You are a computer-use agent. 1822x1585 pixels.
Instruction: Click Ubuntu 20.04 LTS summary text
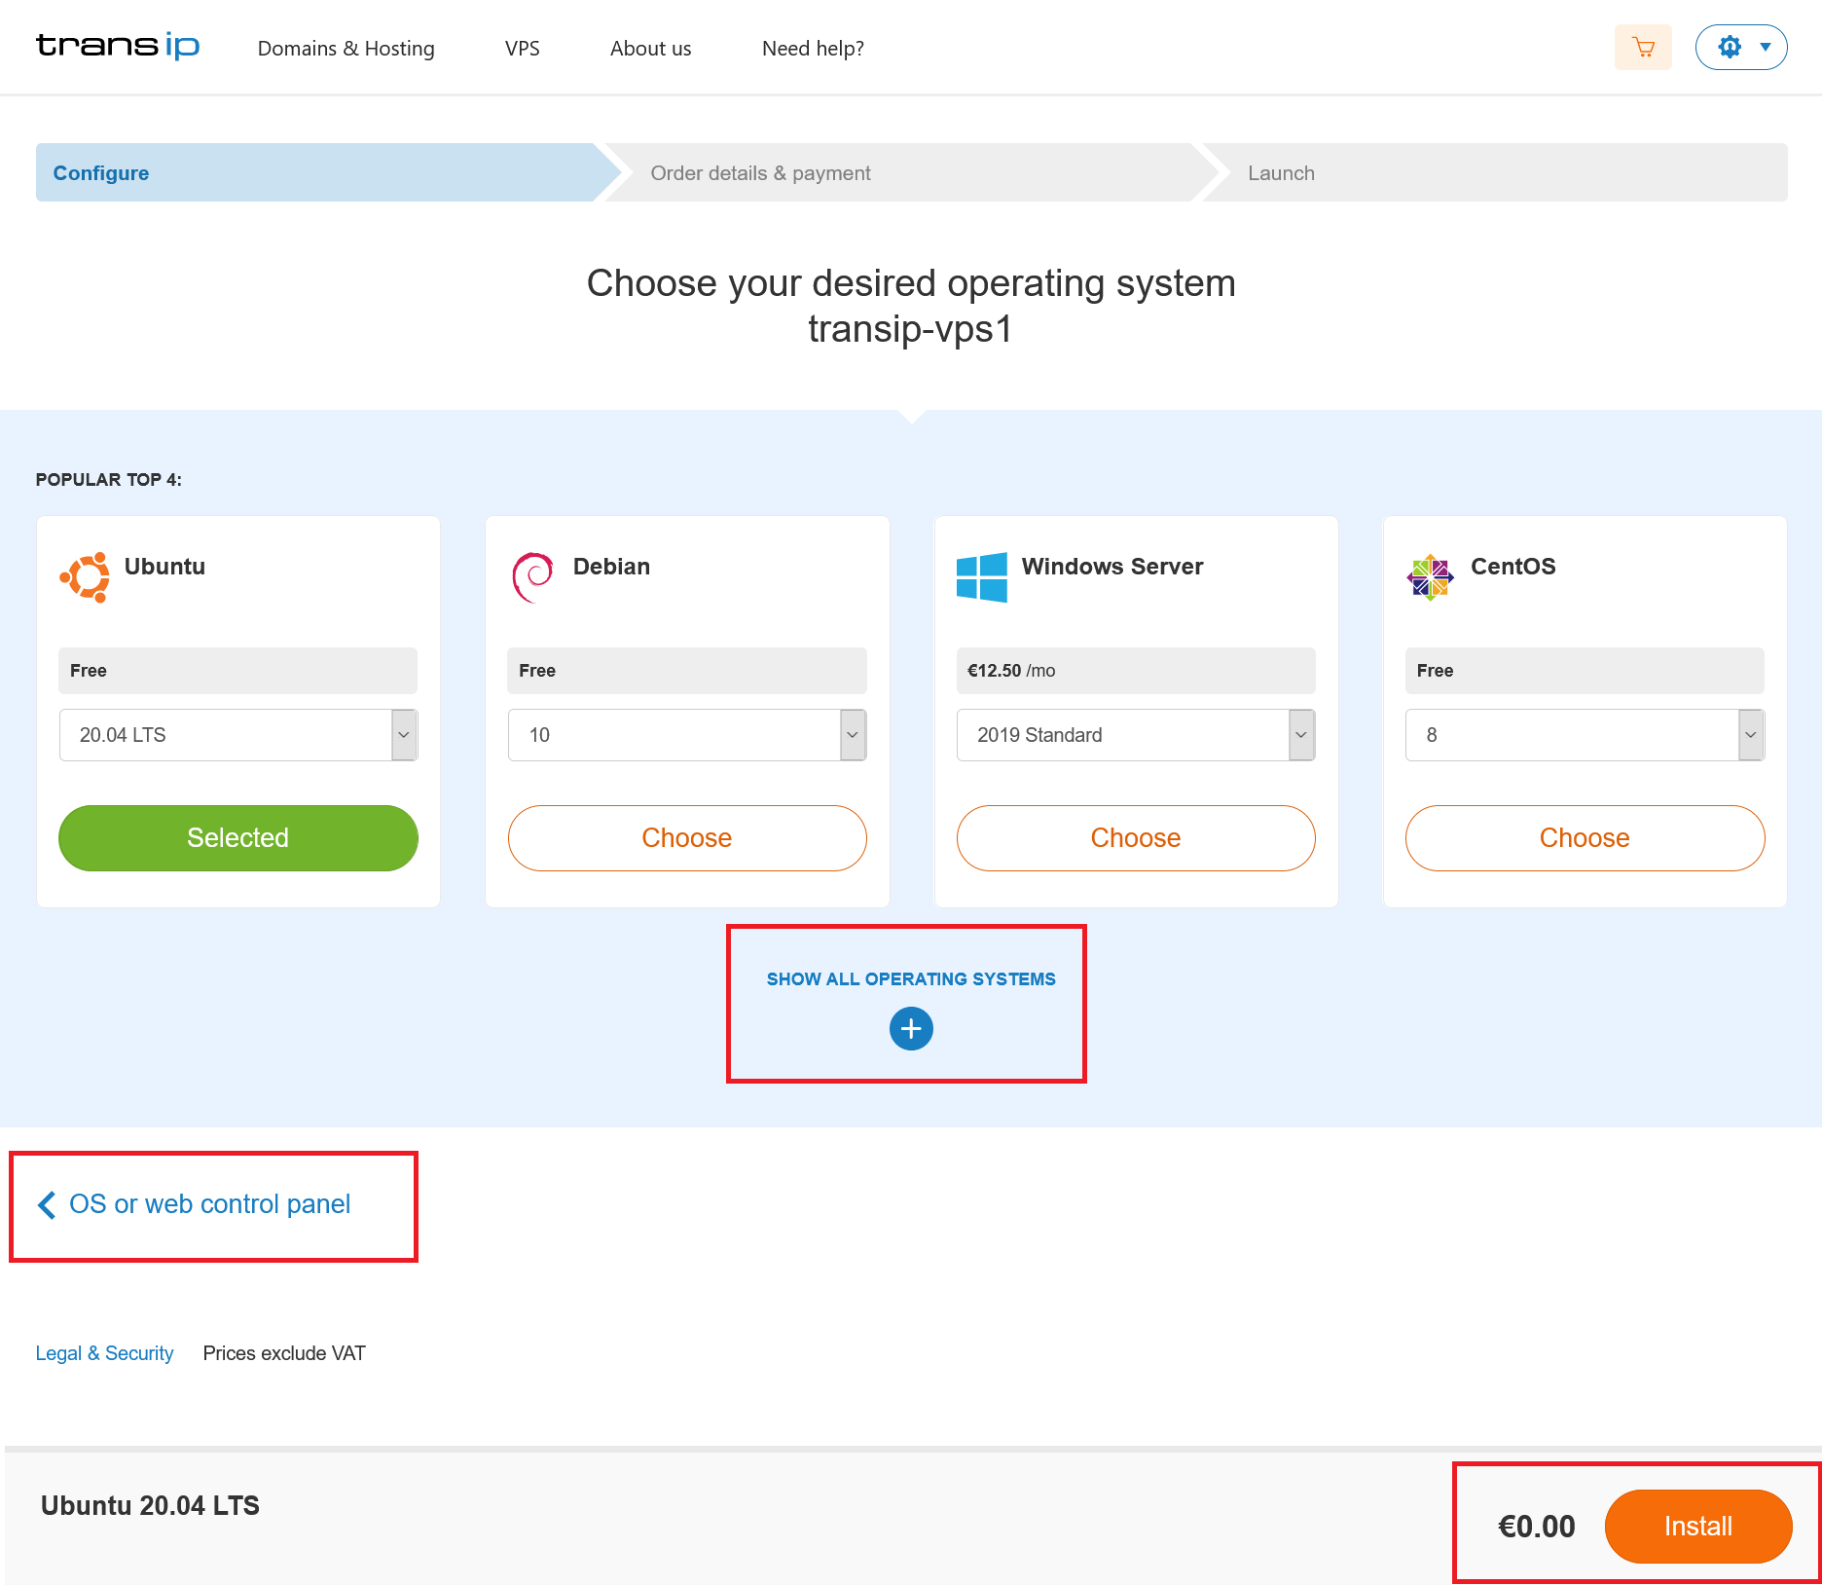click(150, 1506)
